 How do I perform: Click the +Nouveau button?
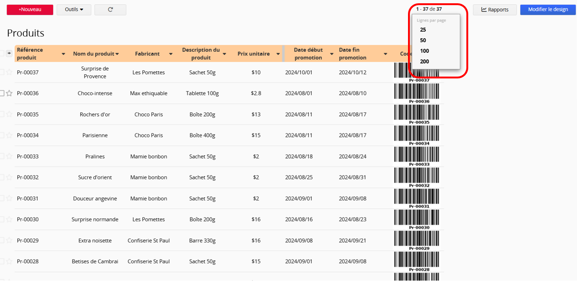pos(30,9)
